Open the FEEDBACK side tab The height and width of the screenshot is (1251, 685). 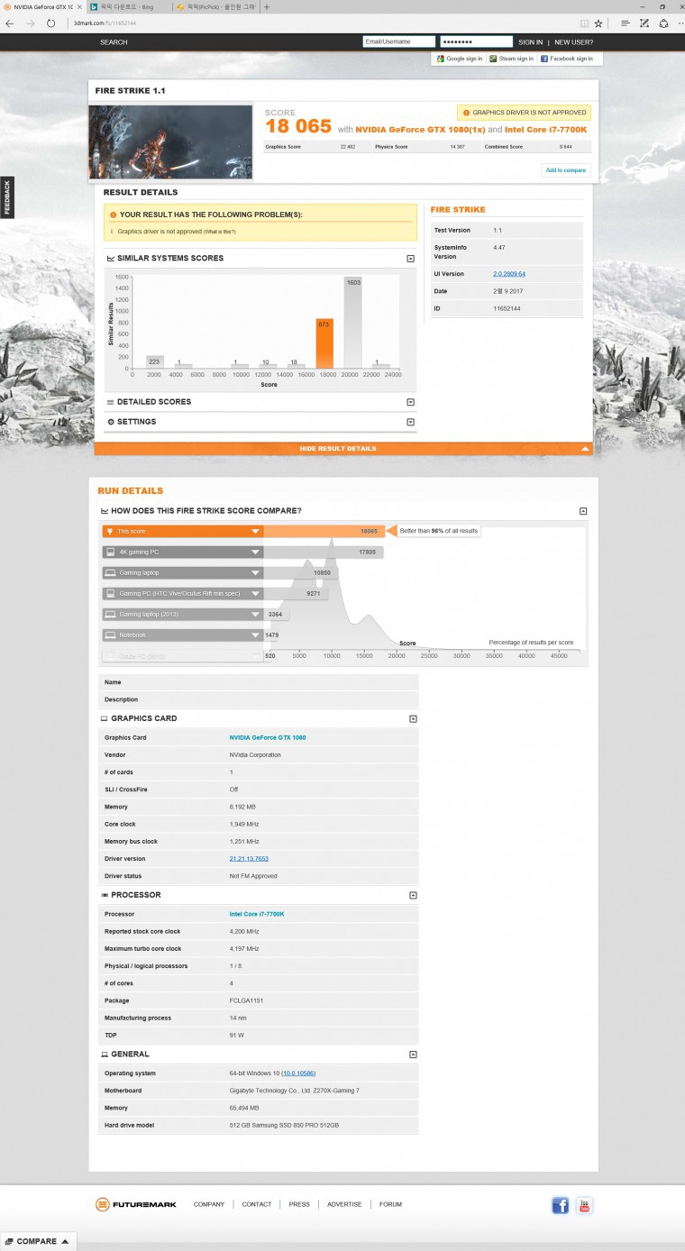point(6,197)
